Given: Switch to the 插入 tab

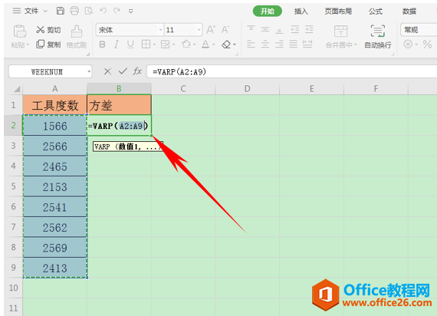Looking at the screenshot, I should pyautogui.click(x=301, y=12).
